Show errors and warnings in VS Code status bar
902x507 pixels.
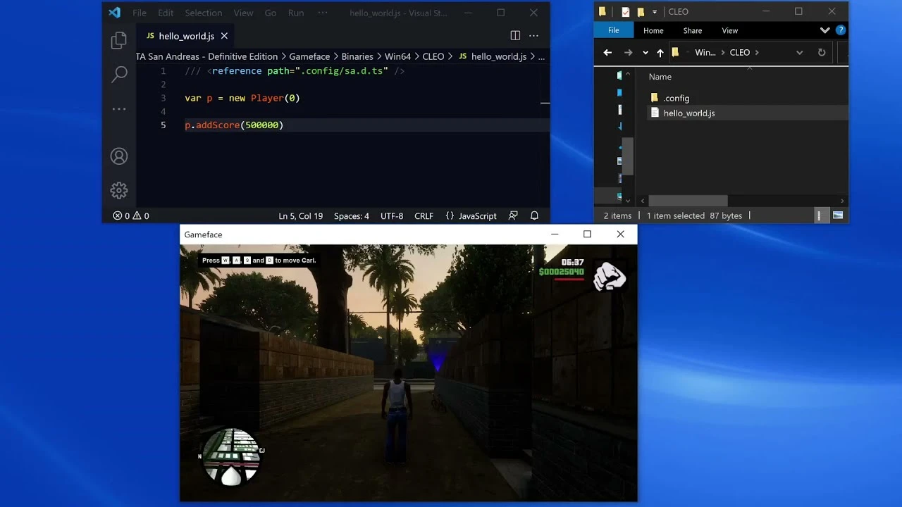pyautogui.click(x=131, y=216)
